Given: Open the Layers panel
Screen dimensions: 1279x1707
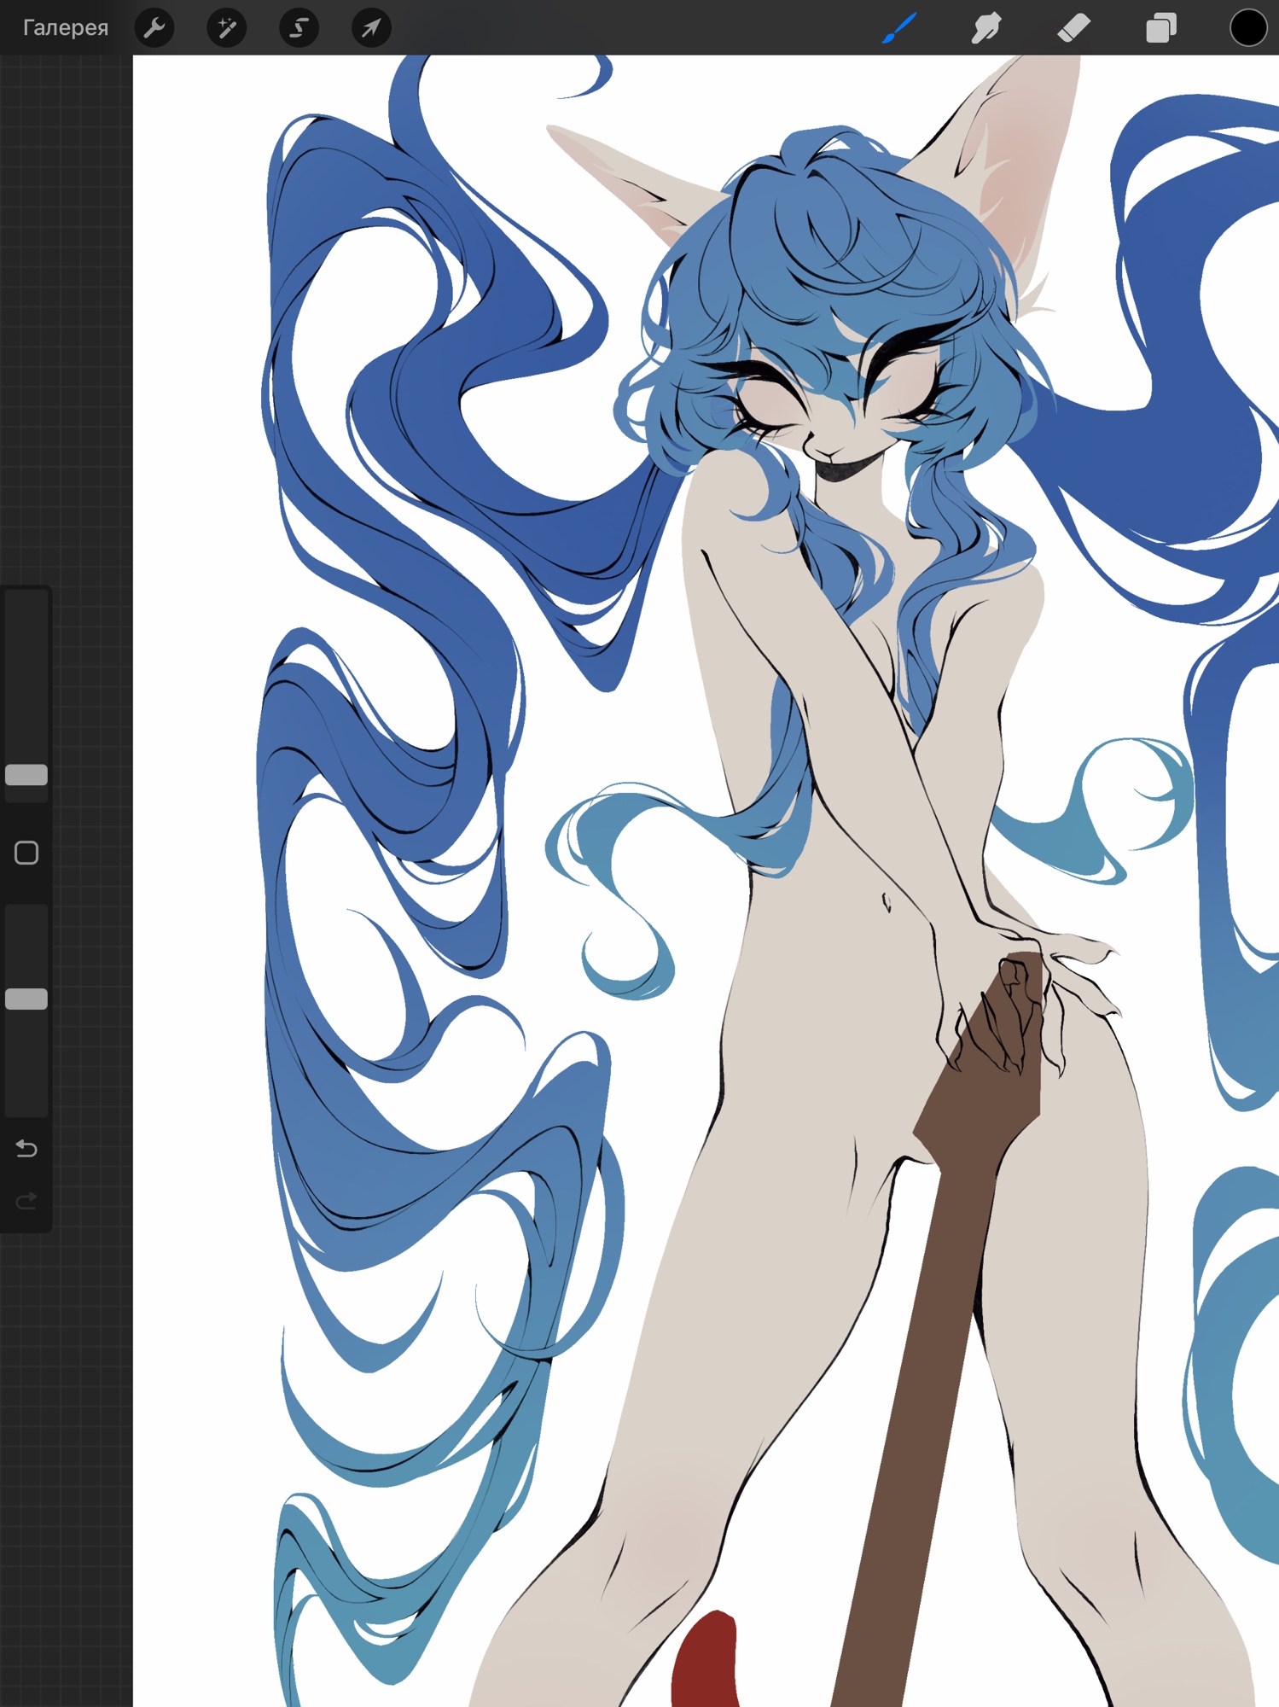Looking at the screenshot, I should [1160, 28].
